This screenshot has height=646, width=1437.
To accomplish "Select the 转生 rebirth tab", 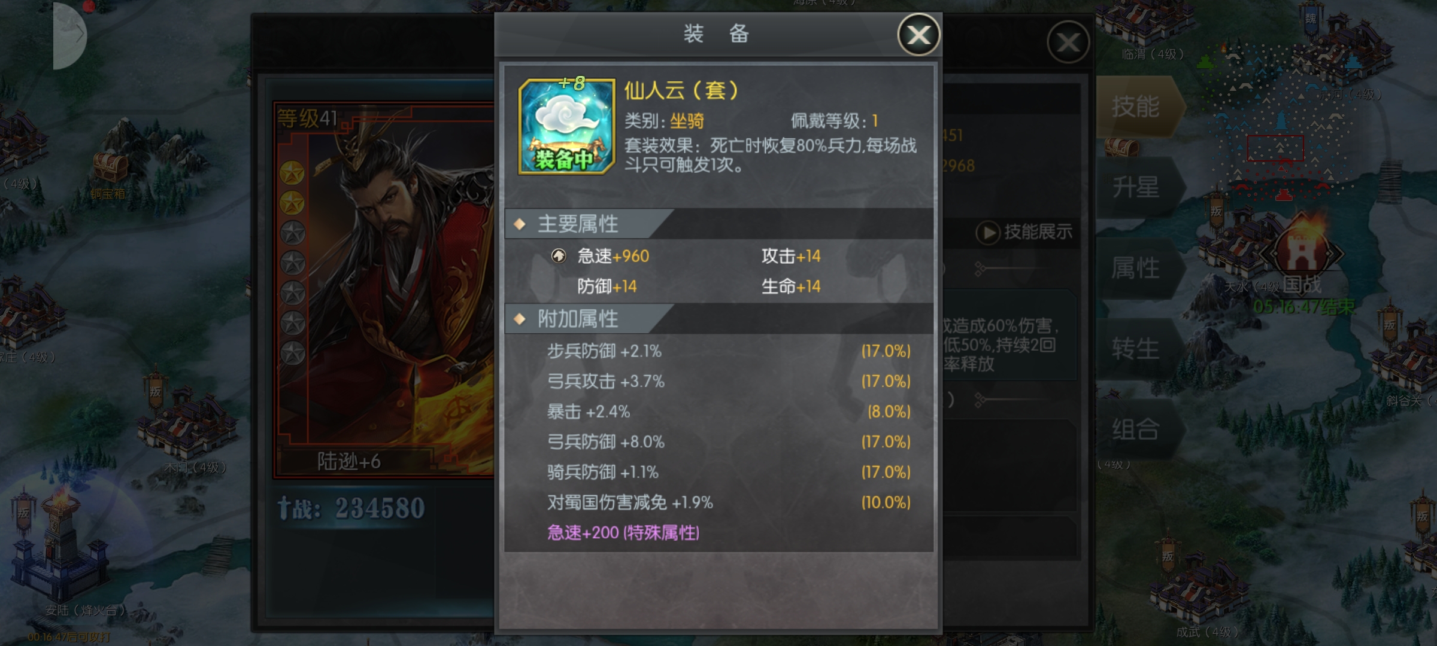I will (1139, 349).
